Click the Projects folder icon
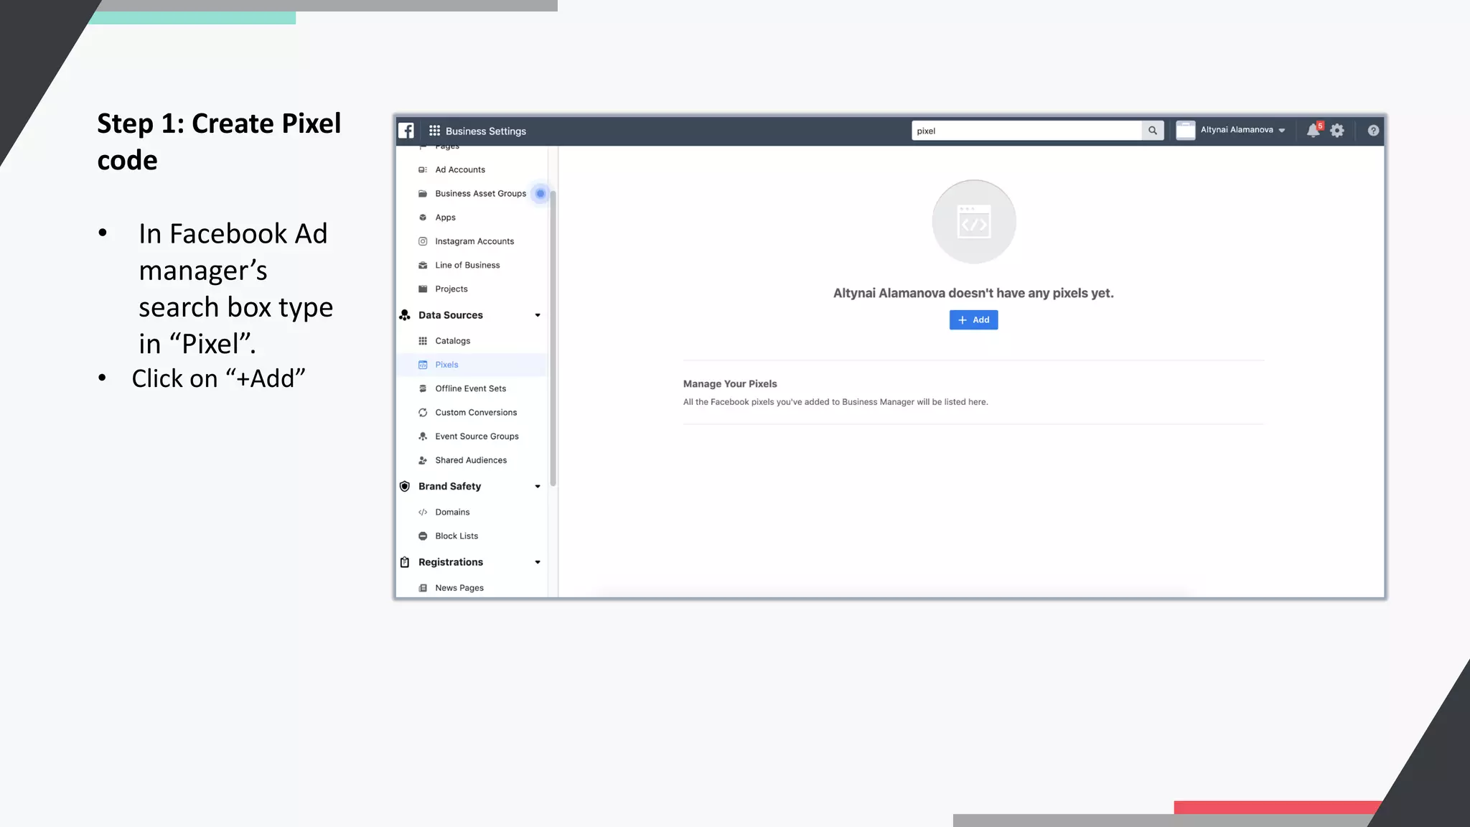 tap(423, 289)
